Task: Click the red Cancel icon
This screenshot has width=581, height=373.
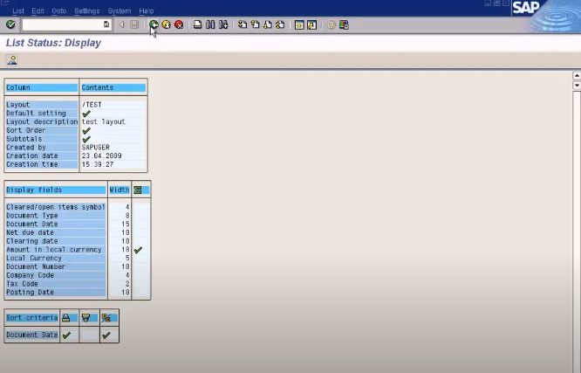Action: [x=179, y=24]
